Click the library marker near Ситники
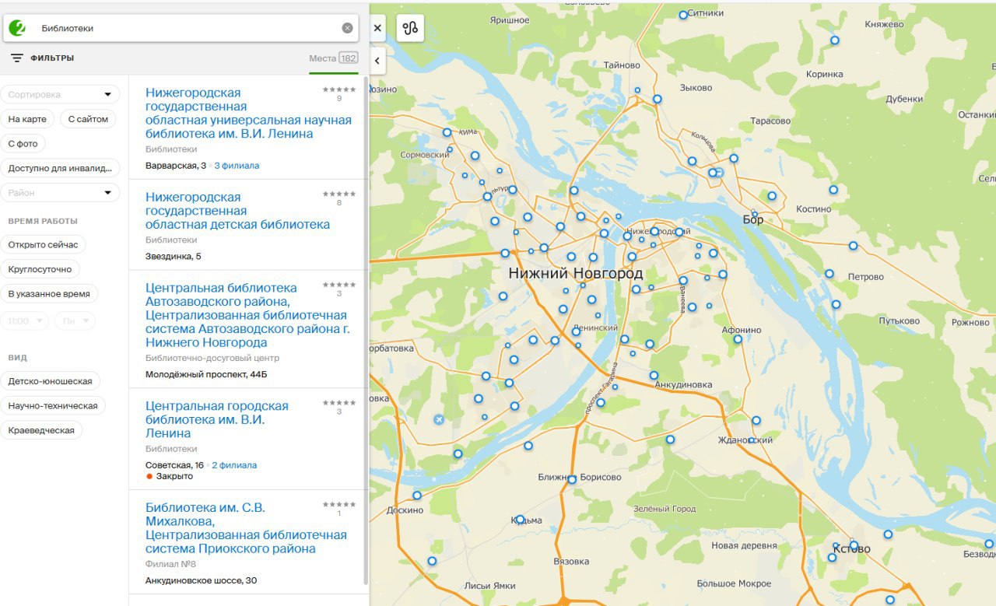This screenshot has width=996, height=606. pos(683,15)
